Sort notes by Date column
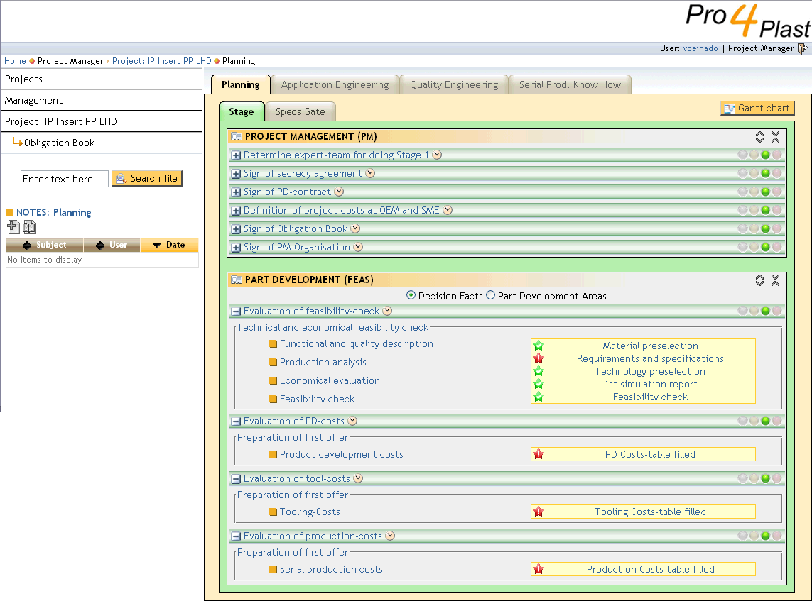The height and width of the screenshot is (601, 812). pyautogui.click(x=169, y=244)
